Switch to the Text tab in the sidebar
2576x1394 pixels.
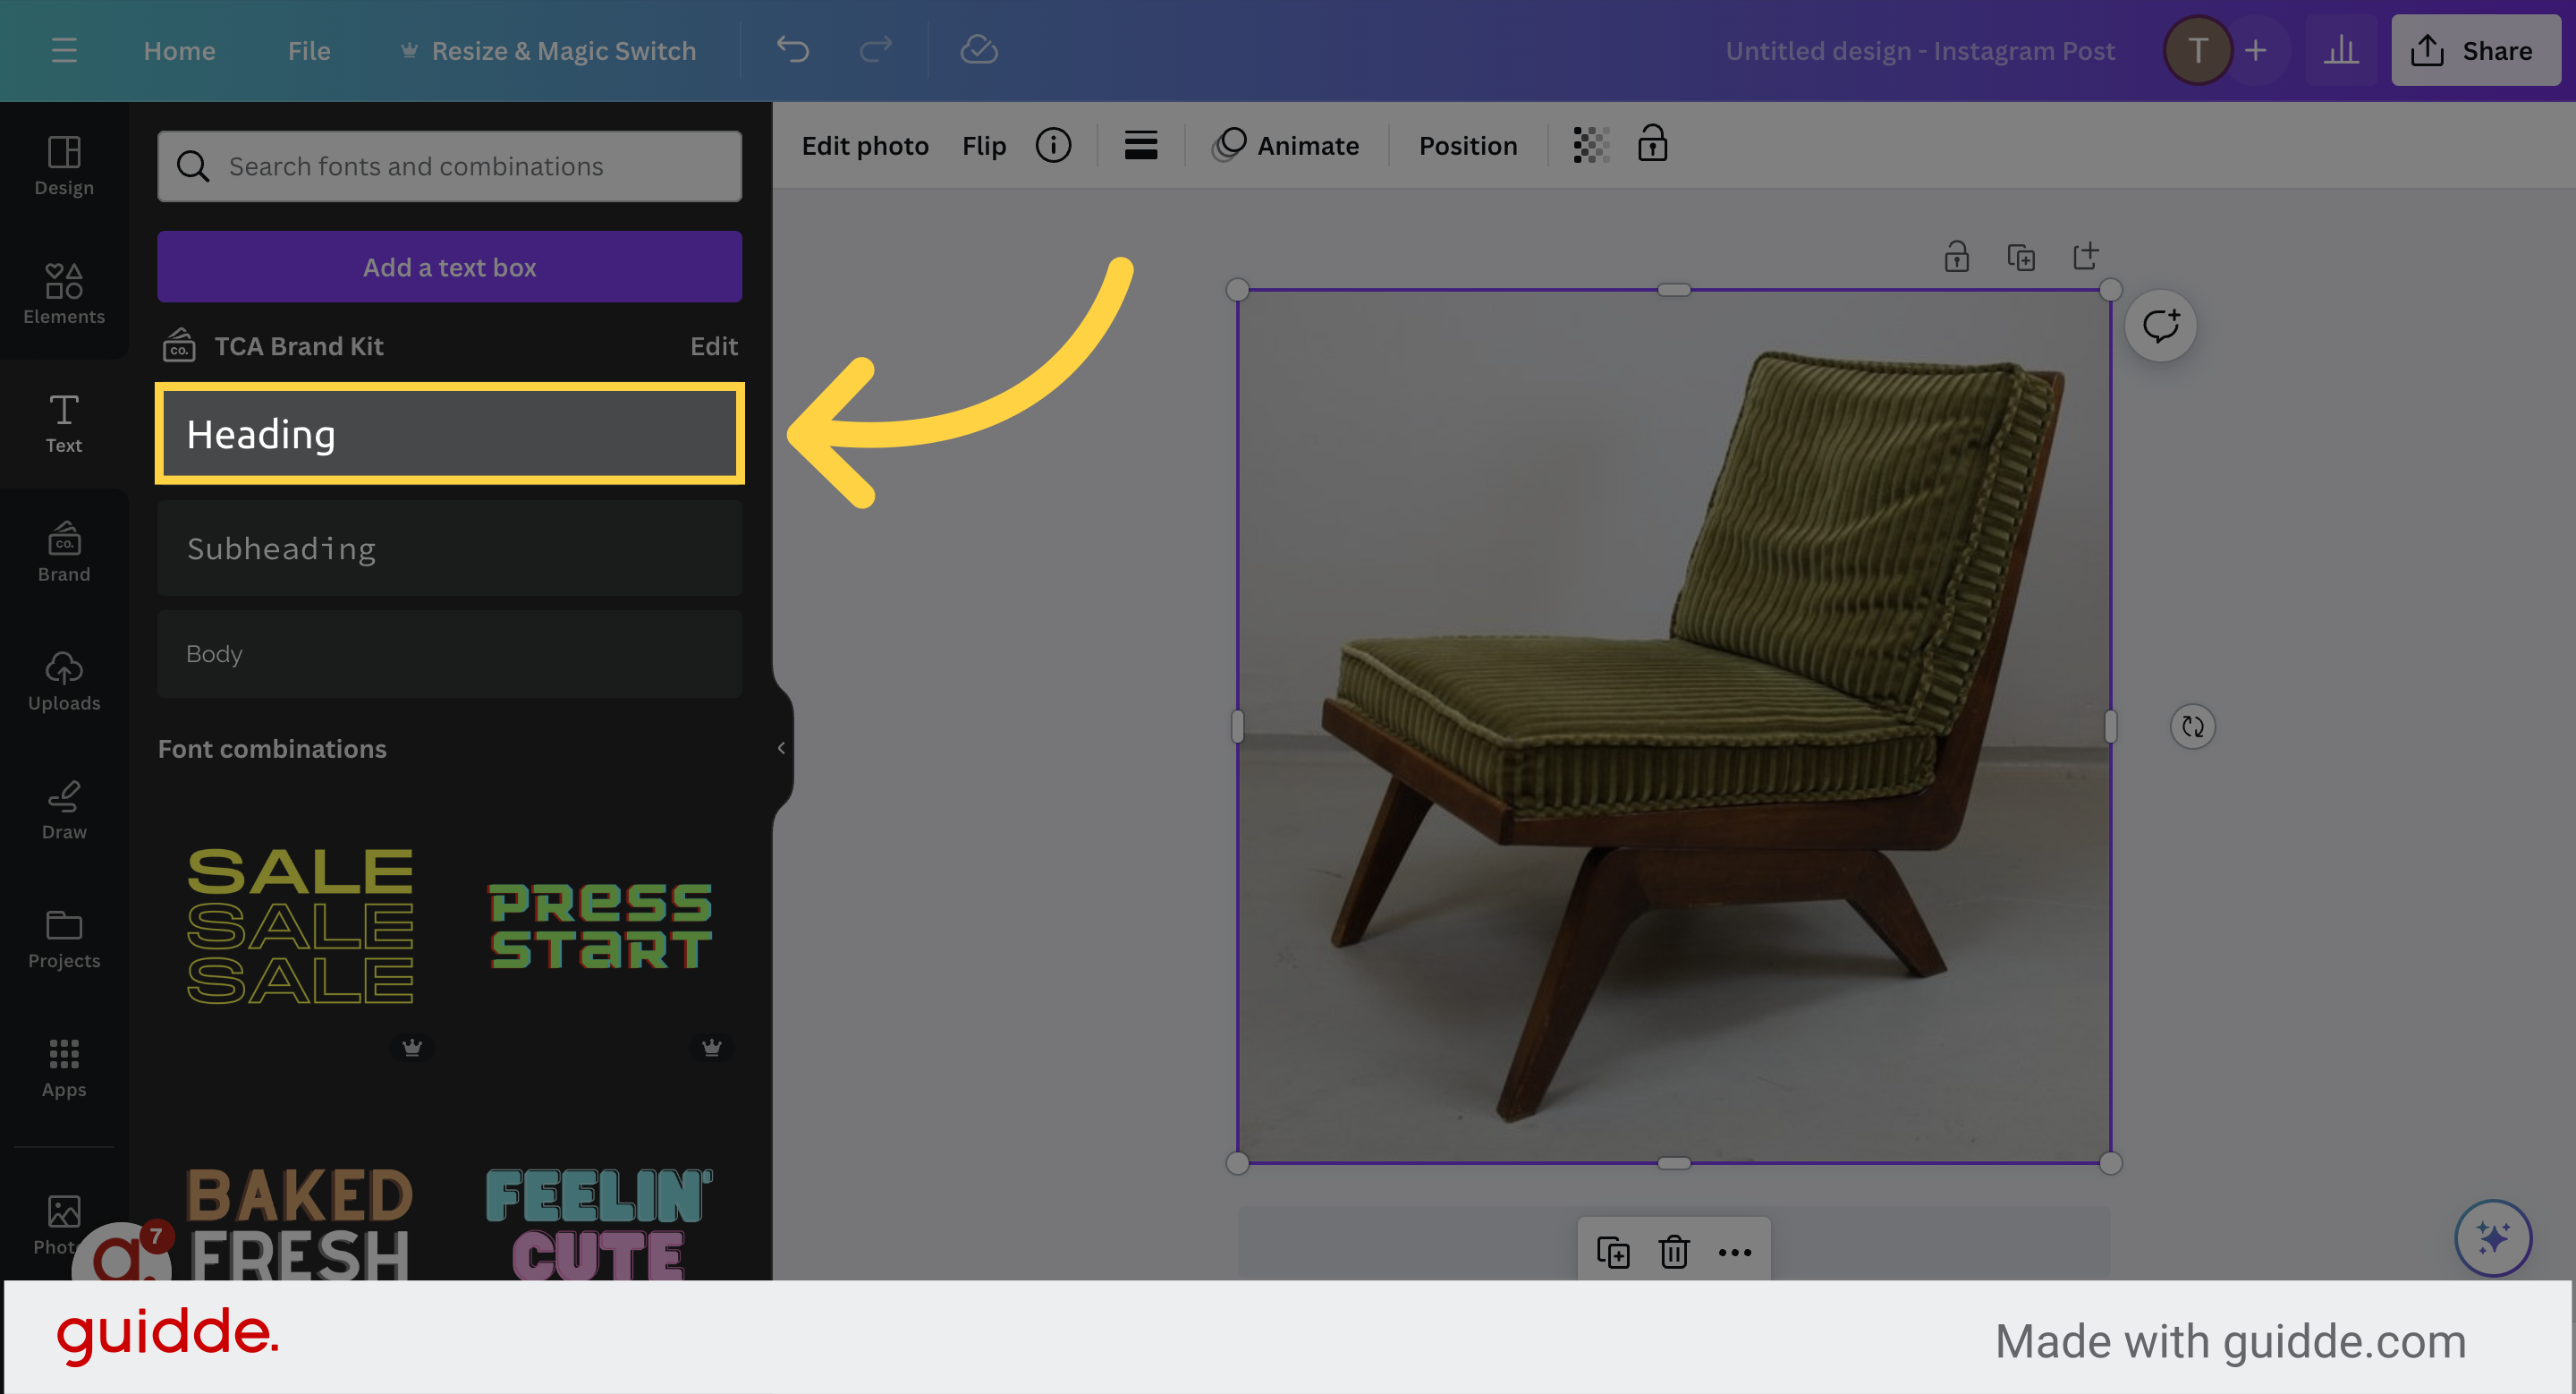pos(63,424)
